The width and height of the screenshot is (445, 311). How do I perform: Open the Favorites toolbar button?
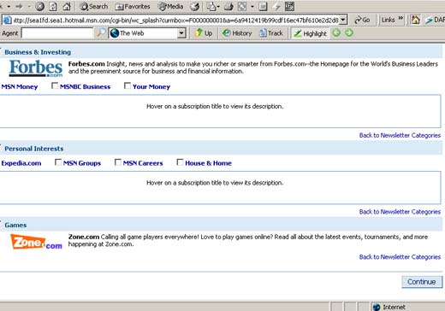[x=133, y=6]
